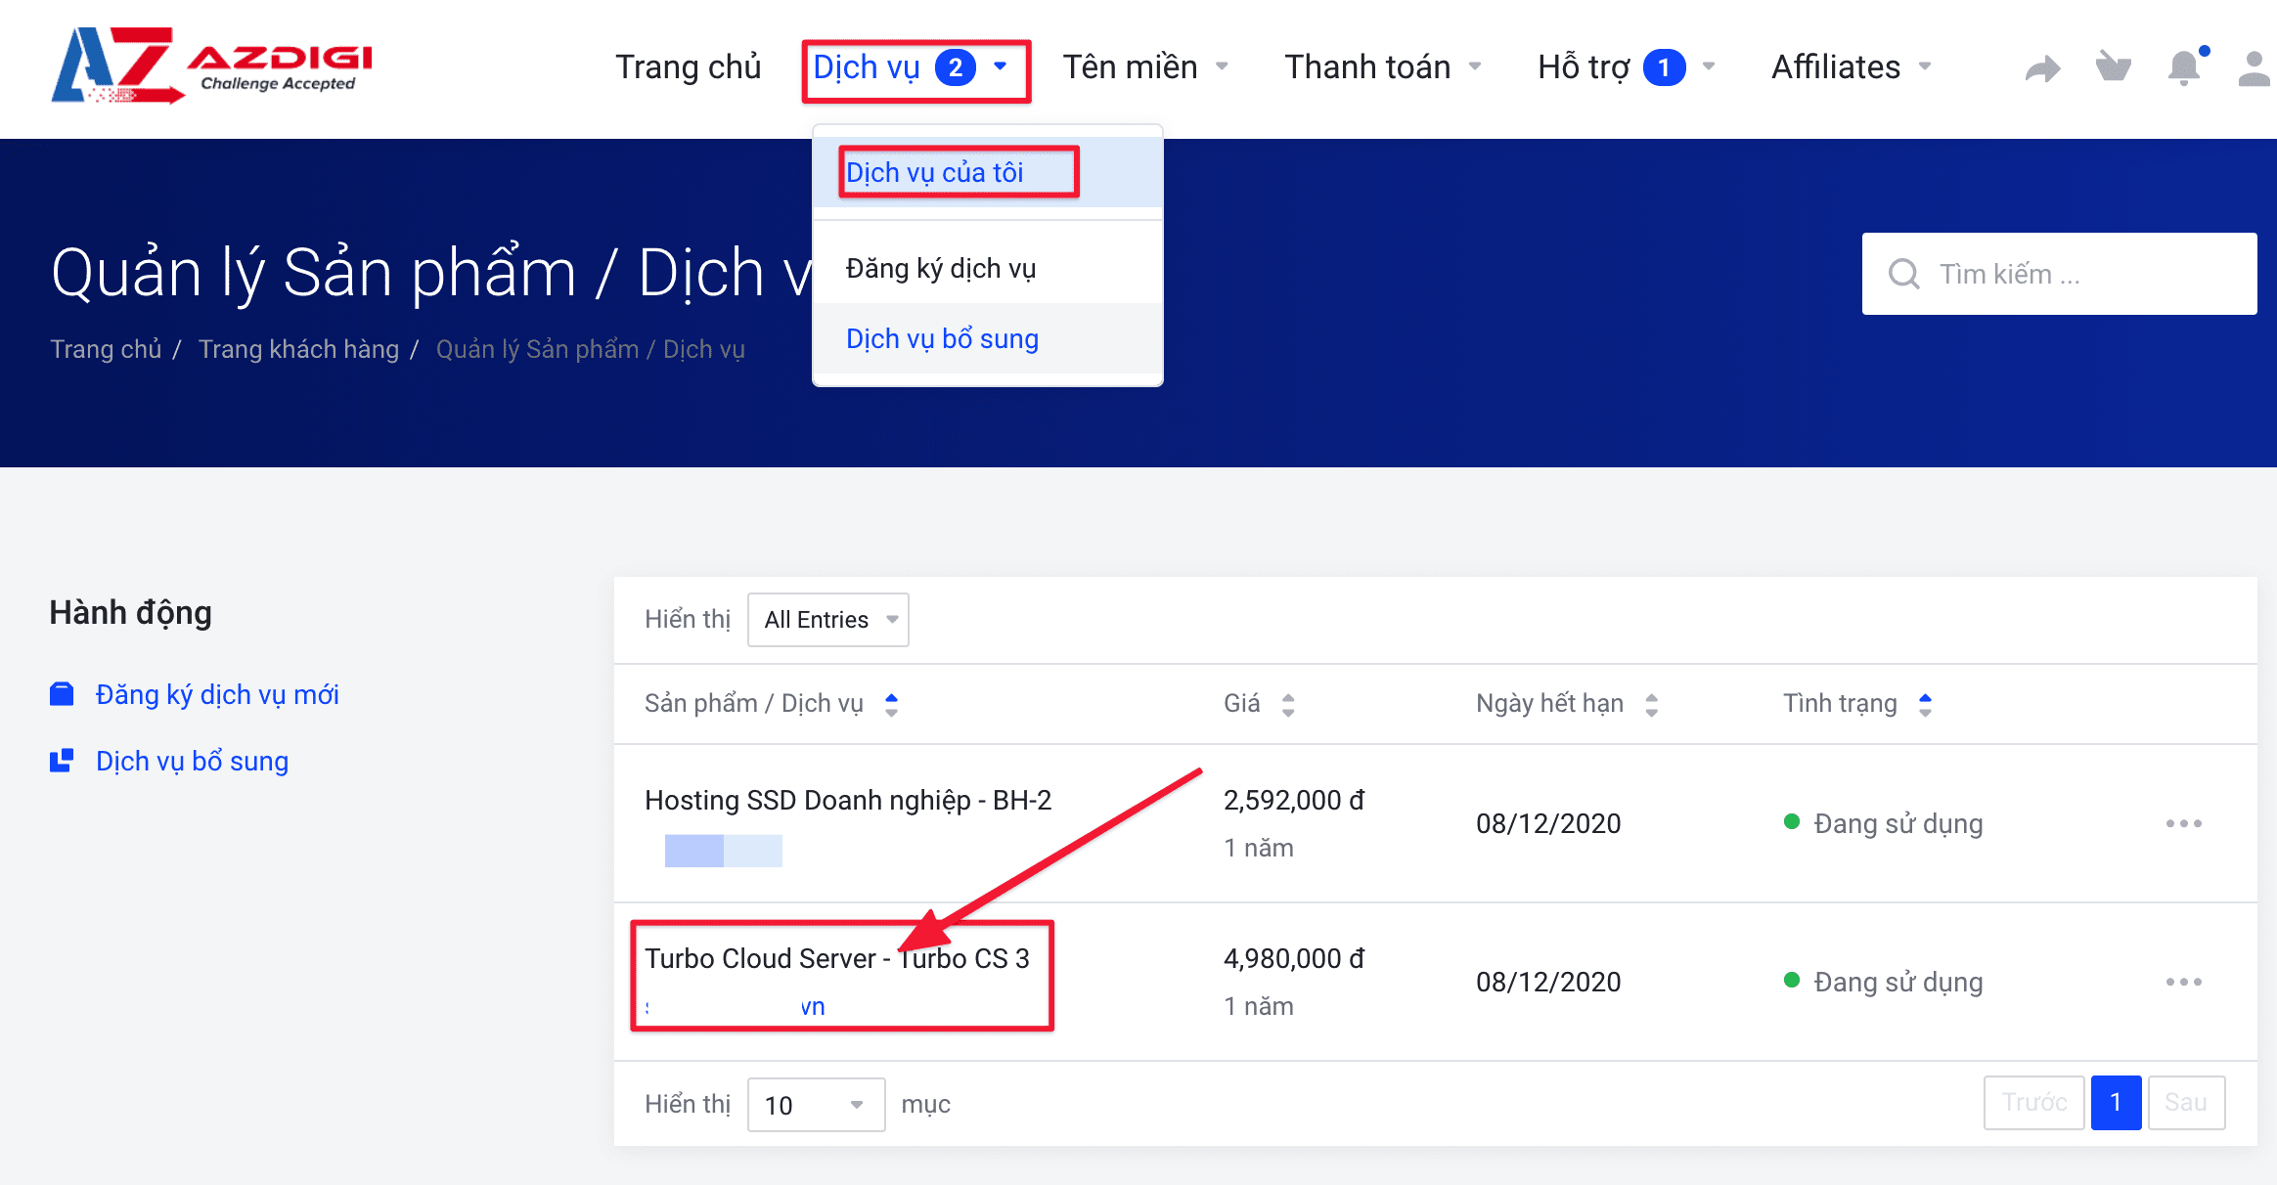Open three-dots menu for Turbo Cloud Server row
This screenshot has width=2277, height=1185.
[x=2183, y=982]
